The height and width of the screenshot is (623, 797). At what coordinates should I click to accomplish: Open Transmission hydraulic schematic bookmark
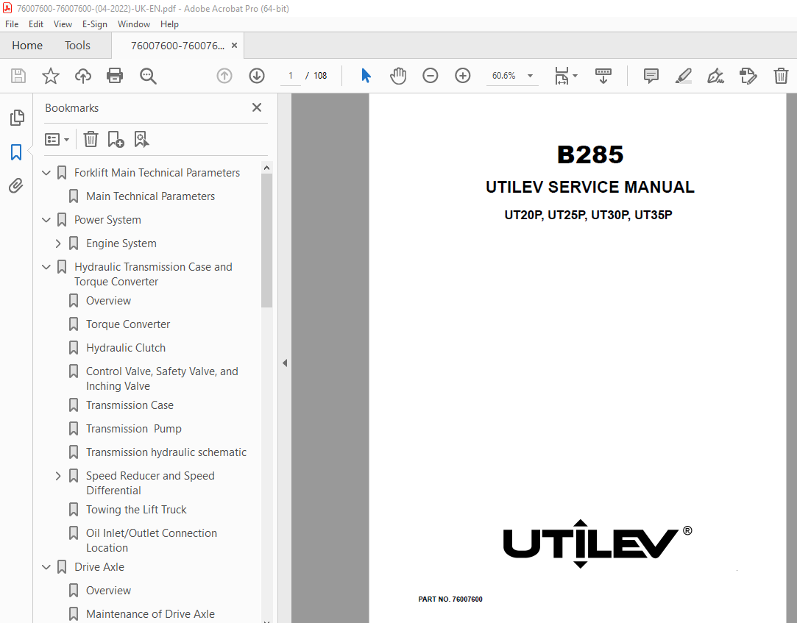[x=166, y=452]
